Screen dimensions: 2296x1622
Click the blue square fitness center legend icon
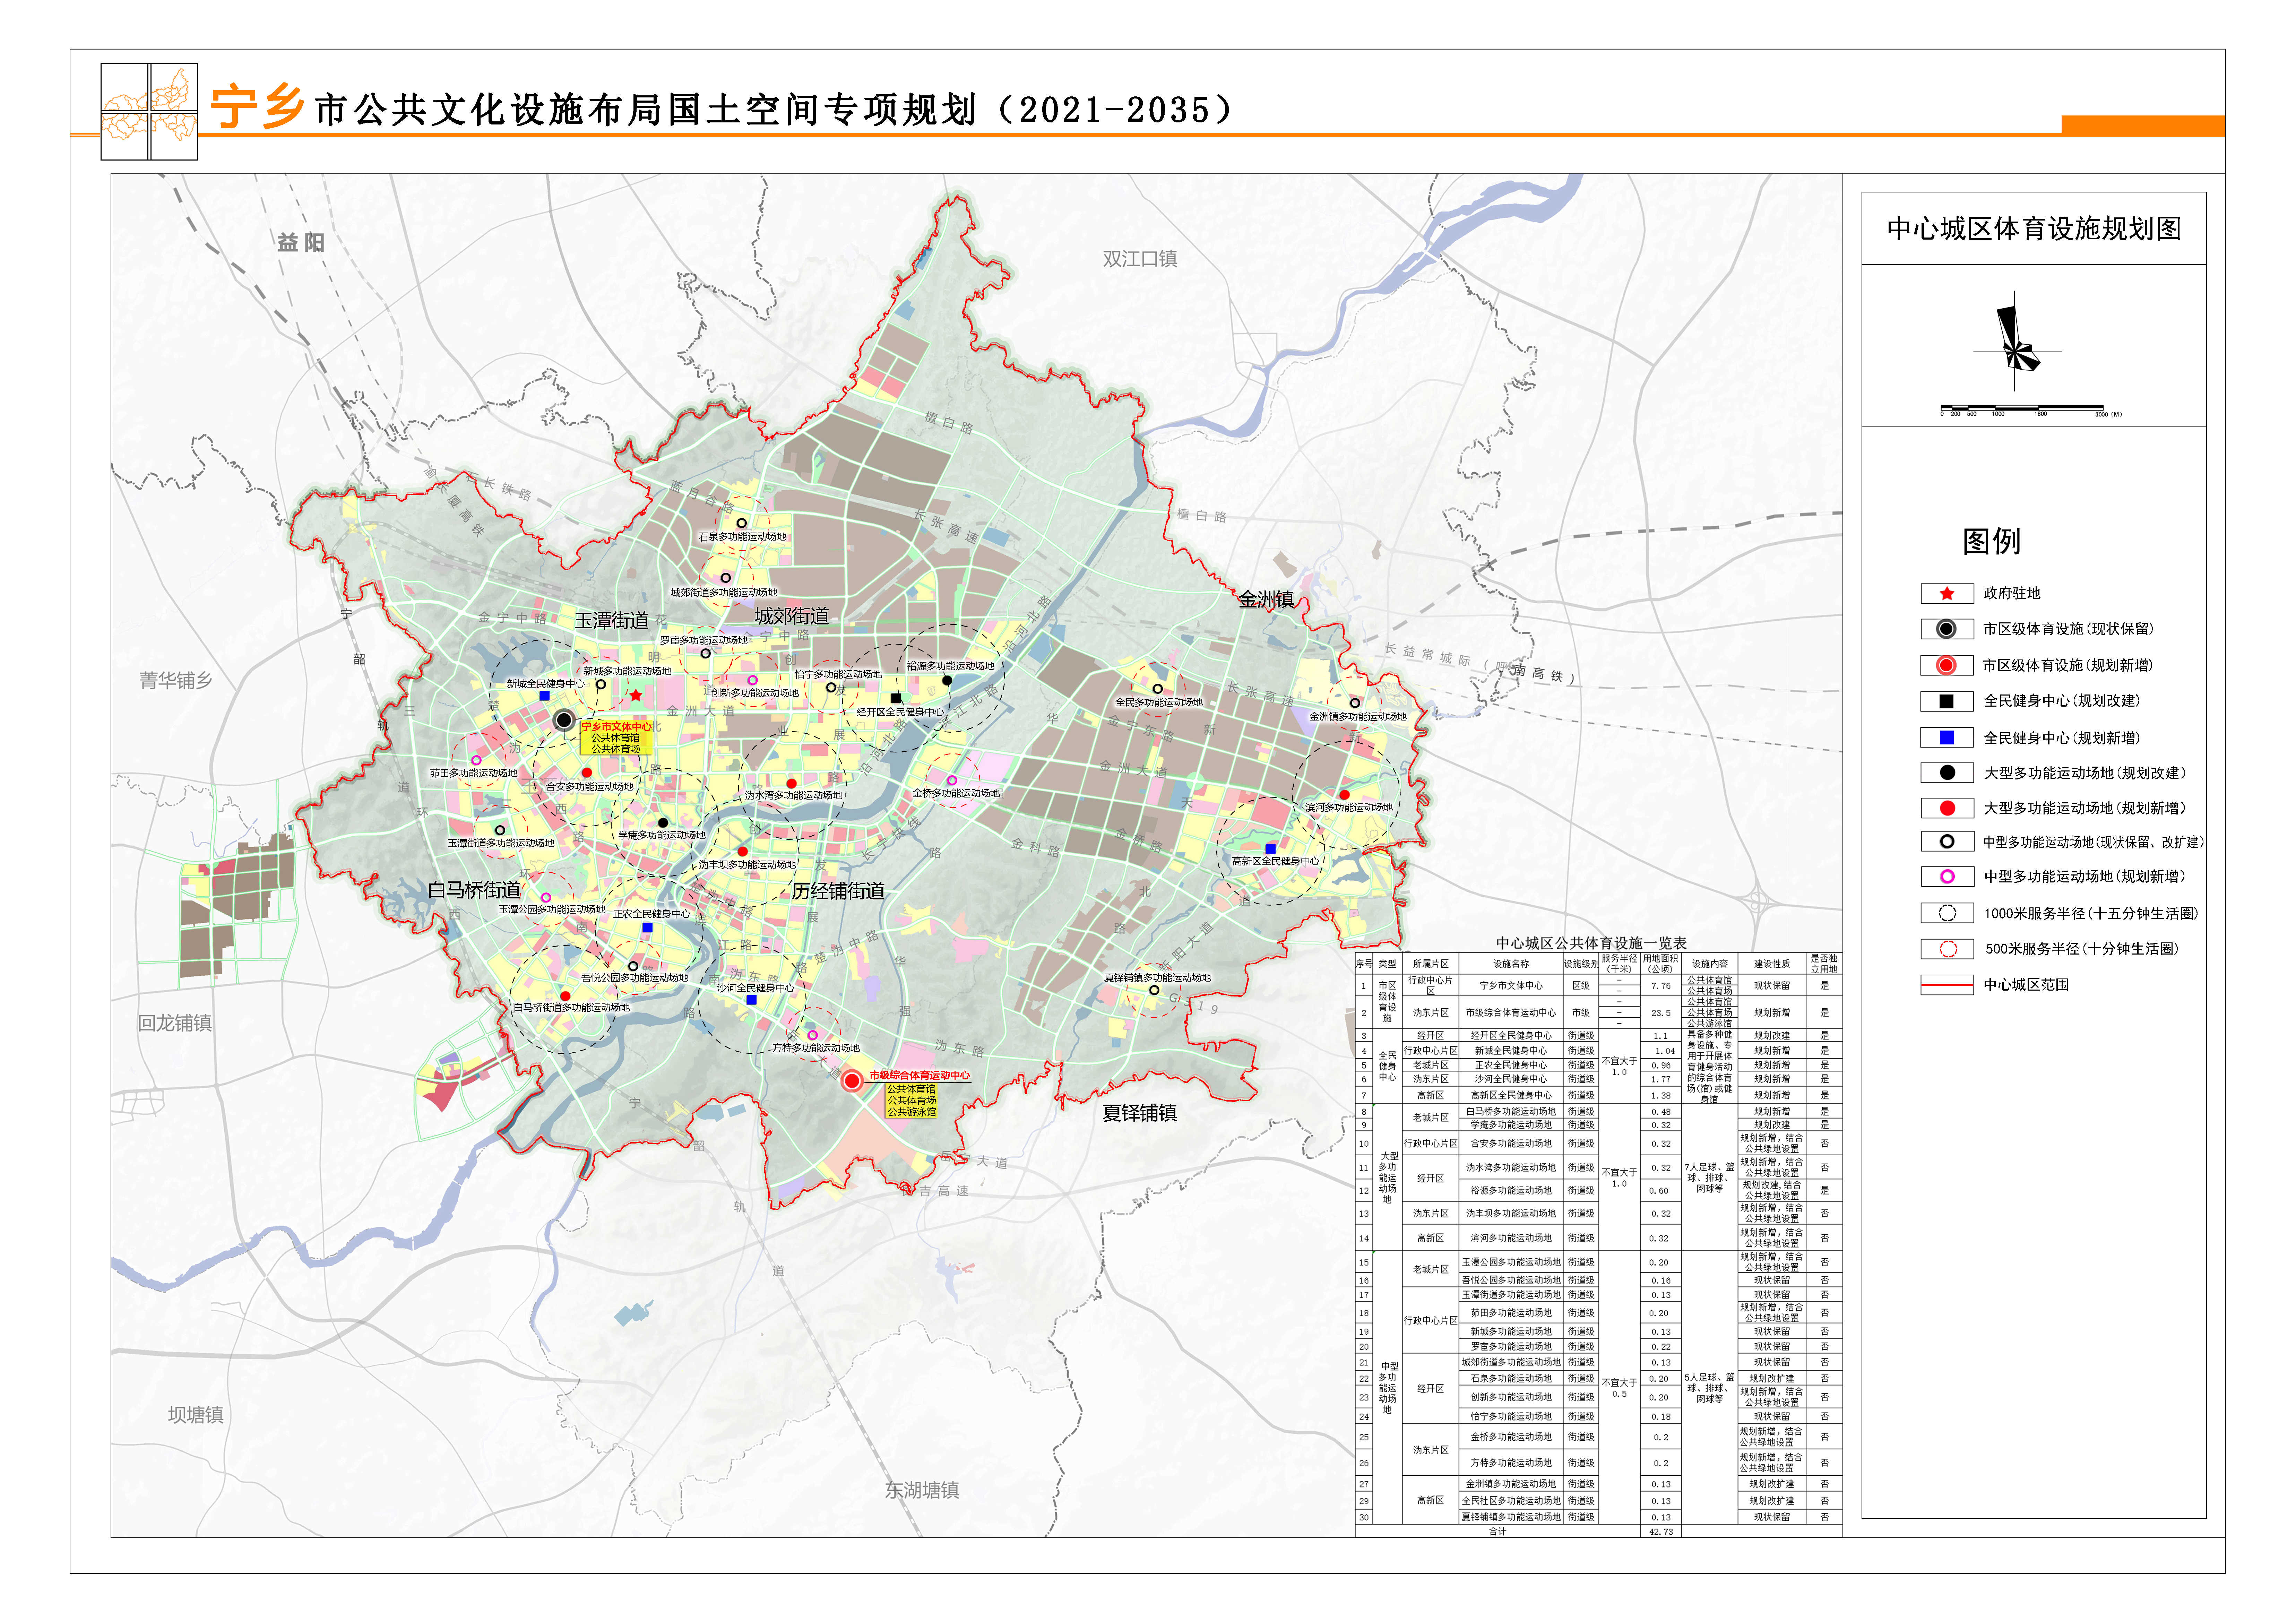(1946, 738)
